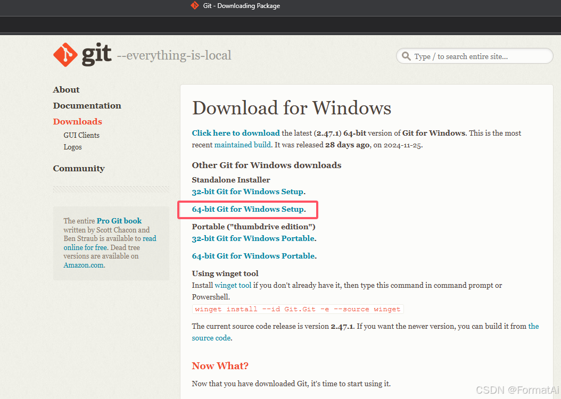
Task: Click the 'Portable ("thumbdrive edition")' subheading
Action: tap(254, 227)
